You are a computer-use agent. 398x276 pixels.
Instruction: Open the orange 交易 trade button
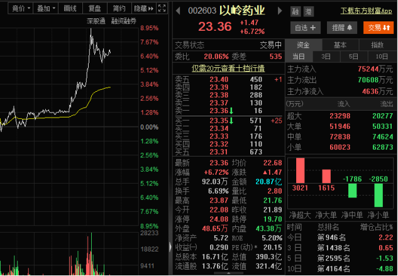(379, 28)
